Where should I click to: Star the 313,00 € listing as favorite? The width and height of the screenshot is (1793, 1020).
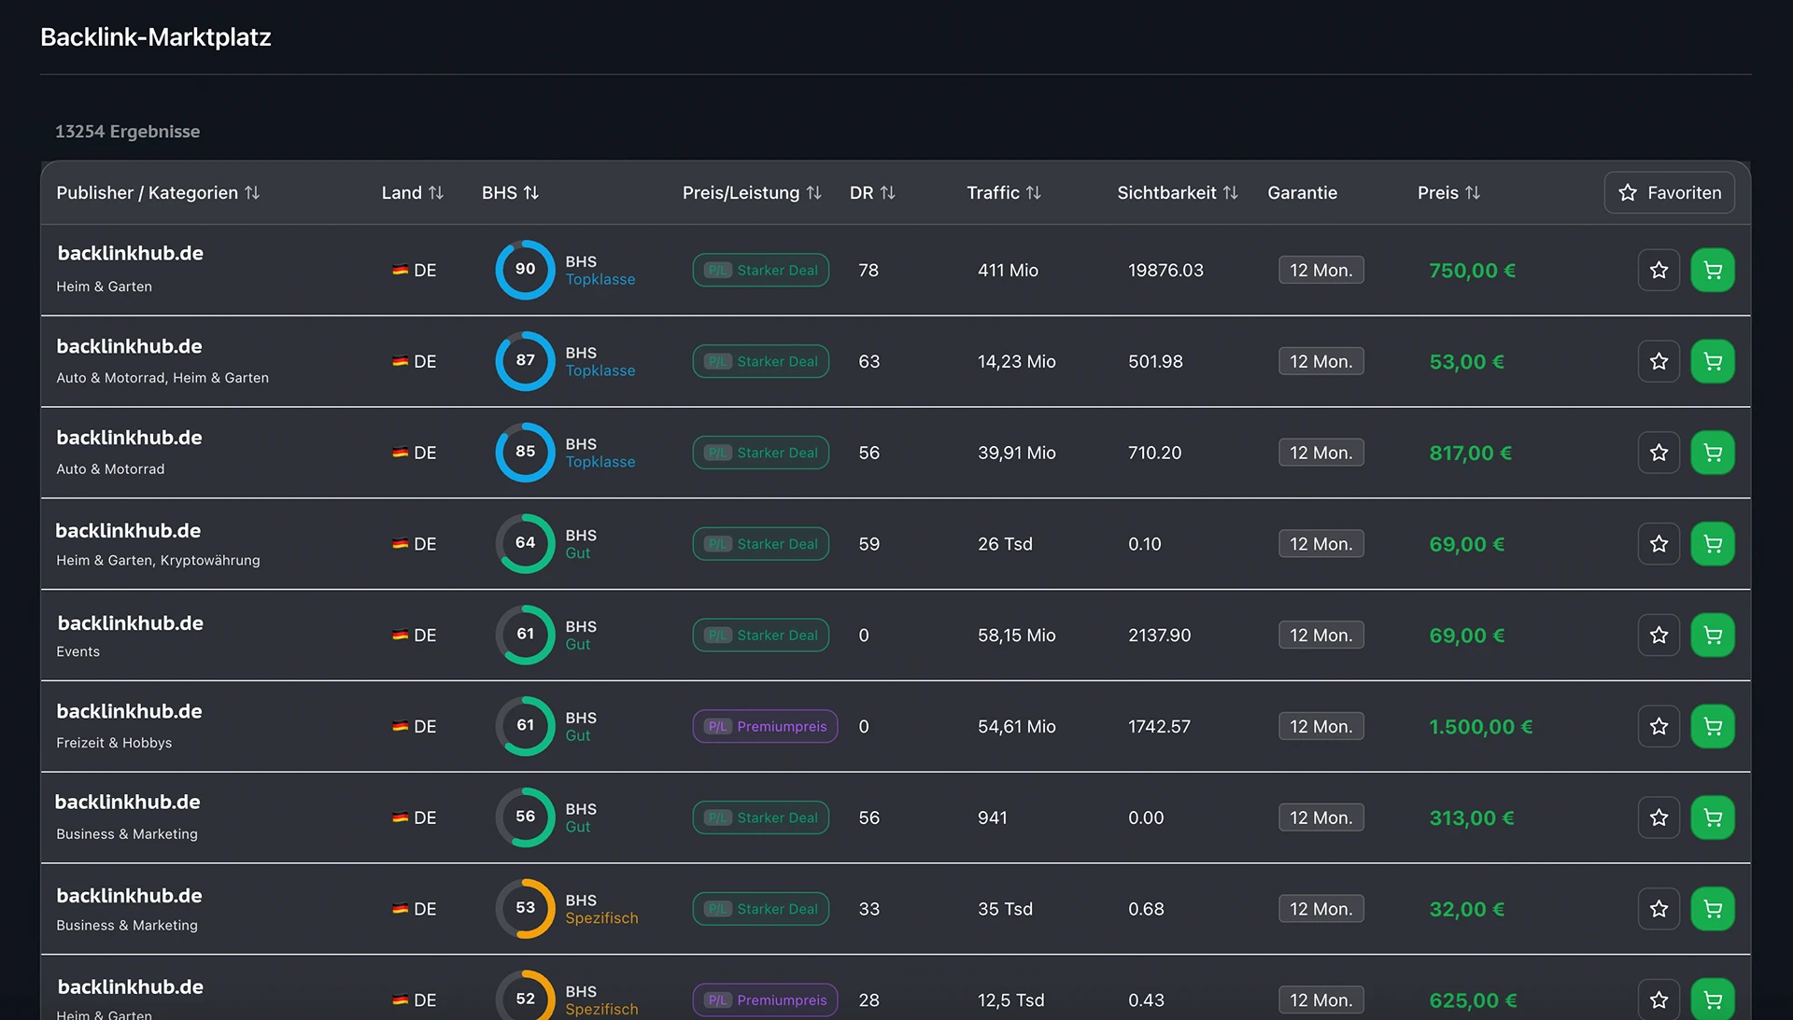point(1659,818)
